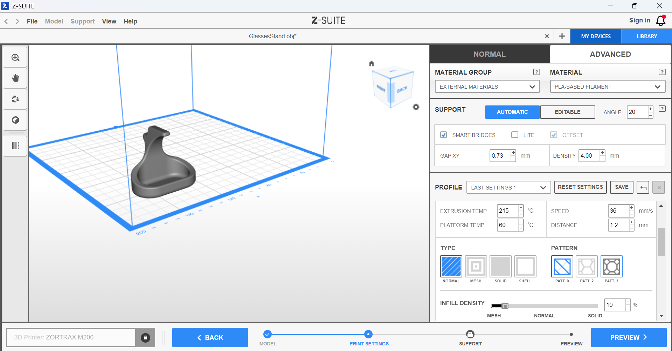The width and height of the screenshot is (672, 351).
Task: Choose the rotate view tool
Action: point(15,99)
